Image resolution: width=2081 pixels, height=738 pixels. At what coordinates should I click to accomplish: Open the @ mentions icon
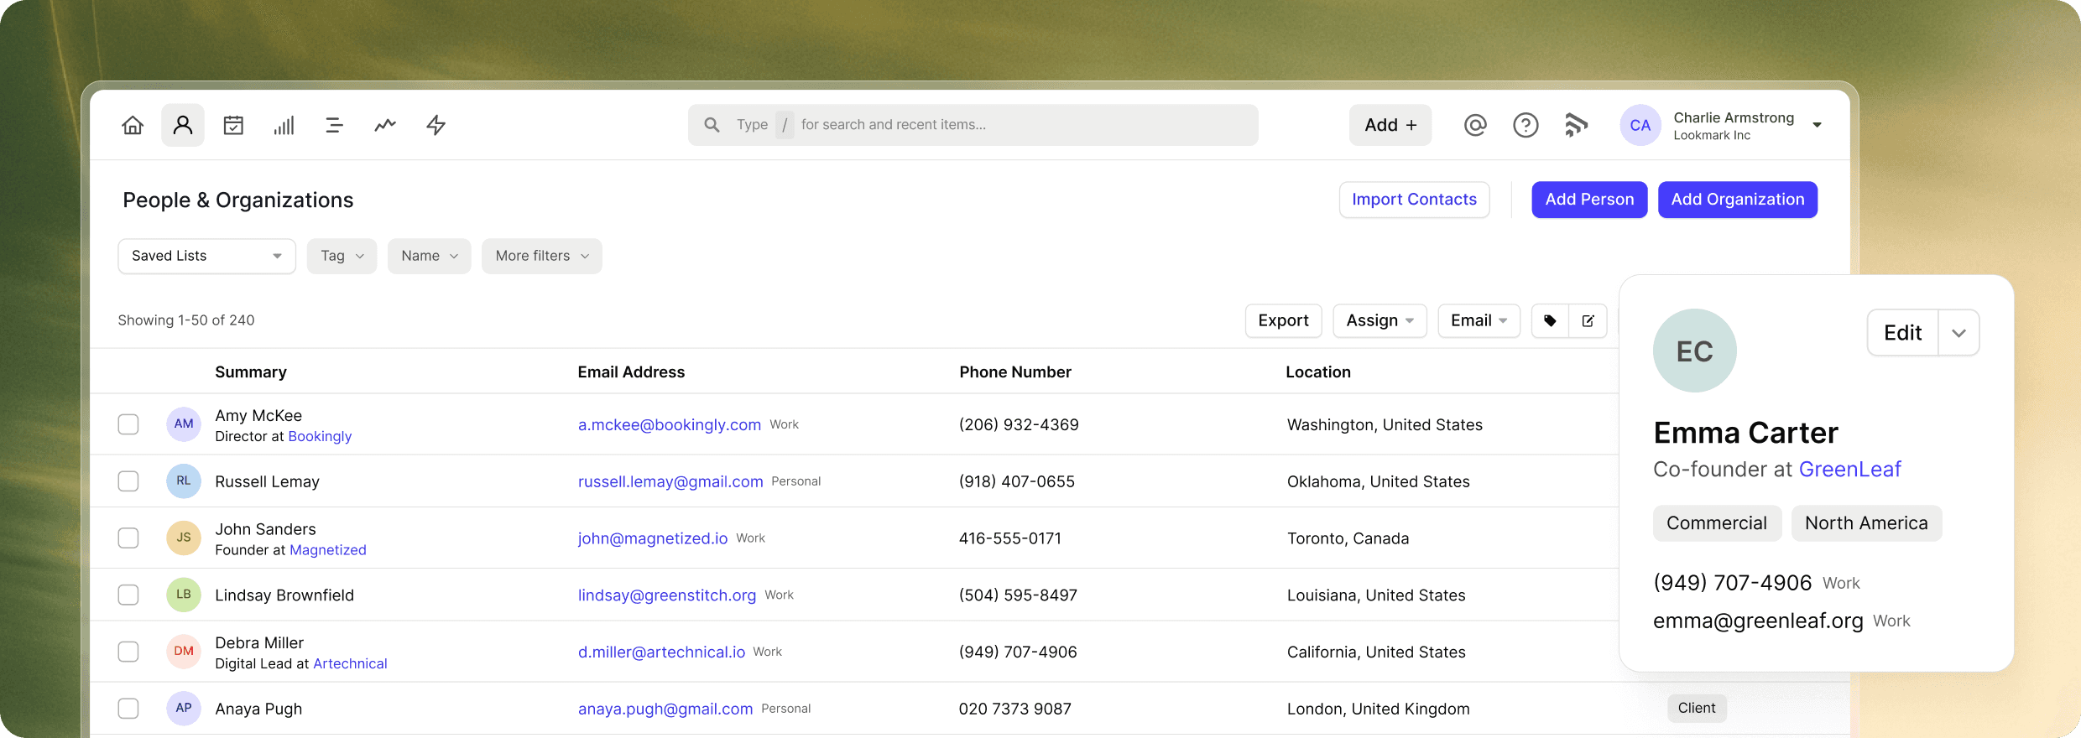pyautogui.click(x=1474, y=125)
